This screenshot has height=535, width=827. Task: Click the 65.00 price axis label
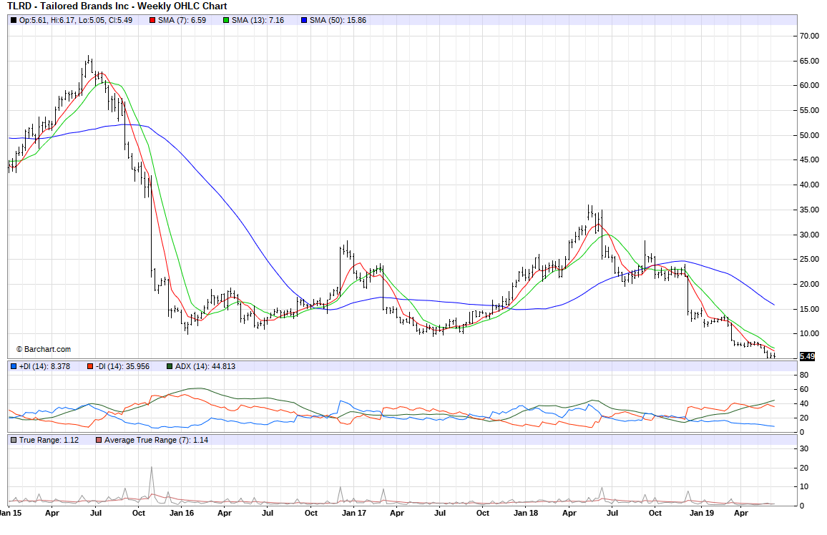tap(809, 61)
